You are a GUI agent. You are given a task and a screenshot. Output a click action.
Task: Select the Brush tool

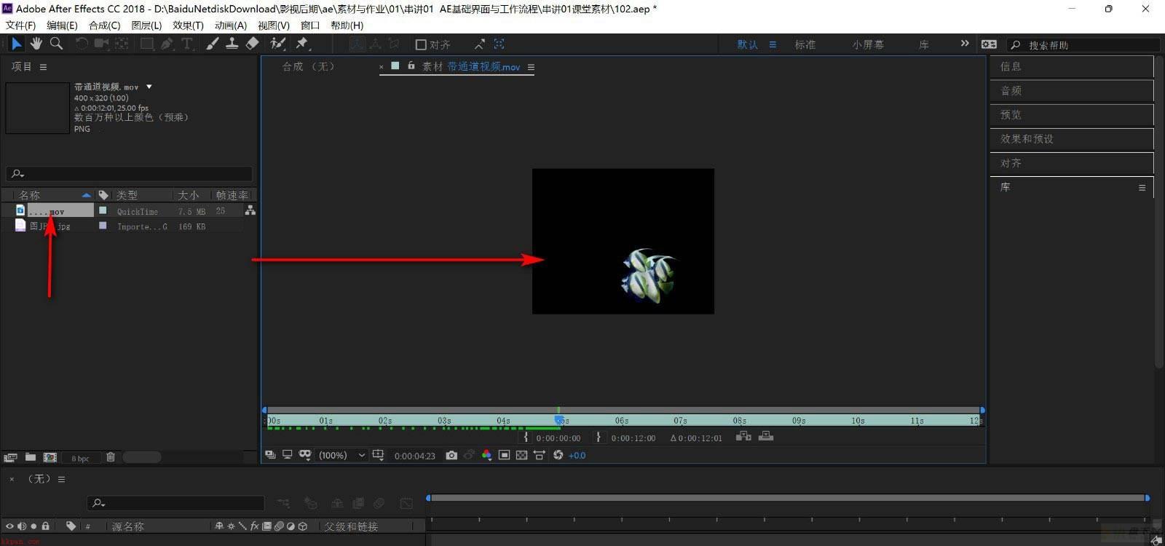tap(212, 44)
